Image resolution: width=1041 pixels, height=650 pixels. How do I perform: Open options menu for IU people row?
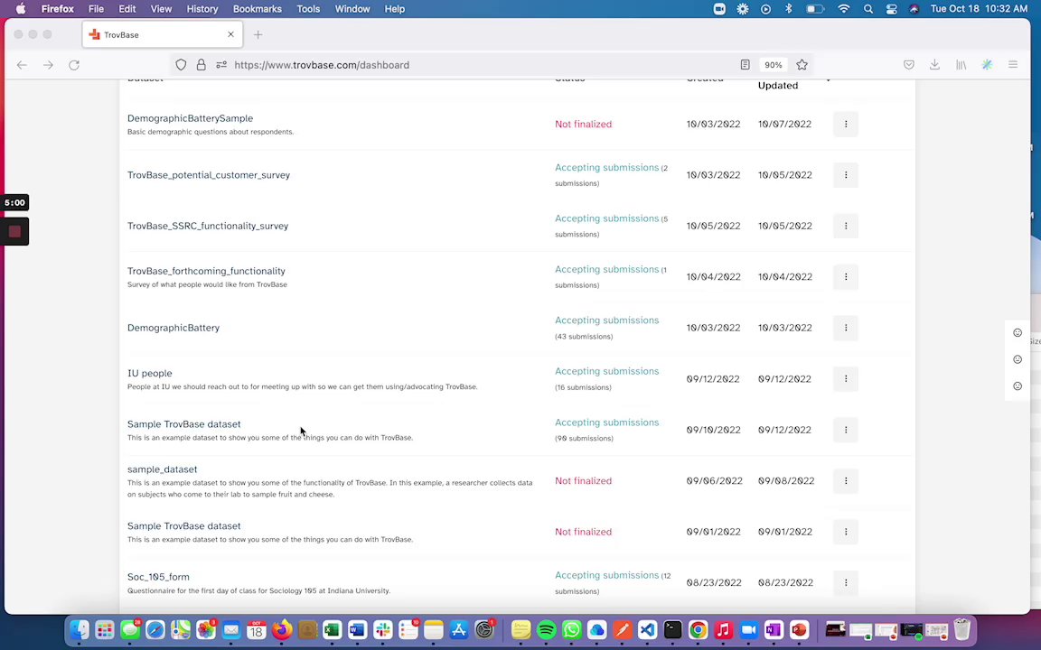[846, 379]
